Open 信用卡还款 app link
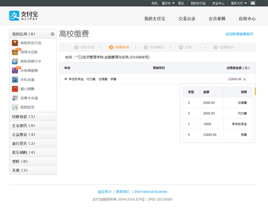This screenshot has height=210, width=268. (x=29, y=52)
